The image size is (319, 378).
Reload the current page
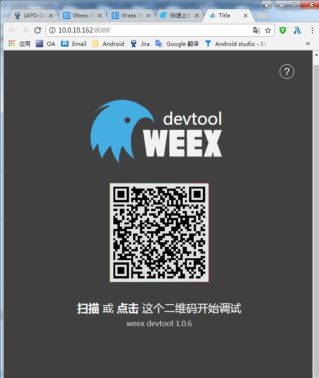tap(38, 30)
